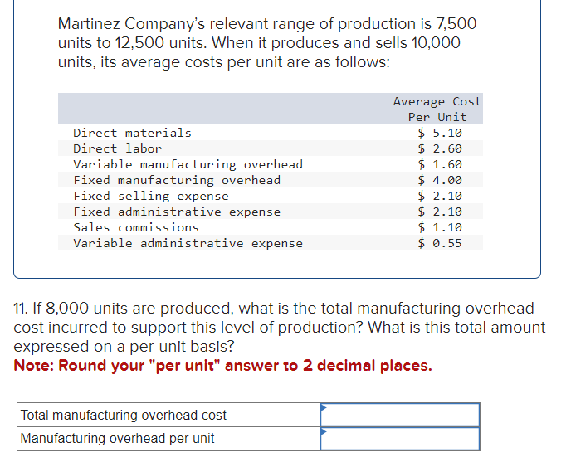The image size is (566, 462).
Task: Click the 'Sales commissions' row label
Action: [136, 227]
